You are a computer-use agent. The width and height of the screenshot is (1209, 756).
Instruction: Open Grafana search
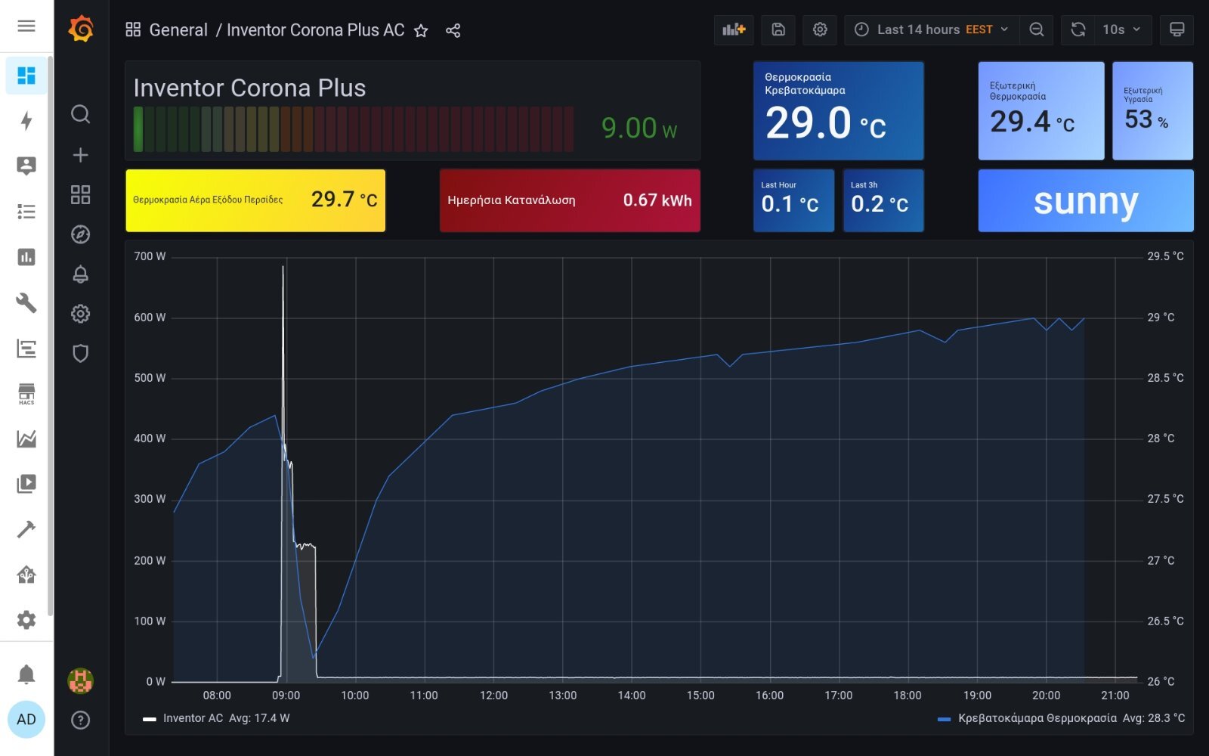click(81, 114)
